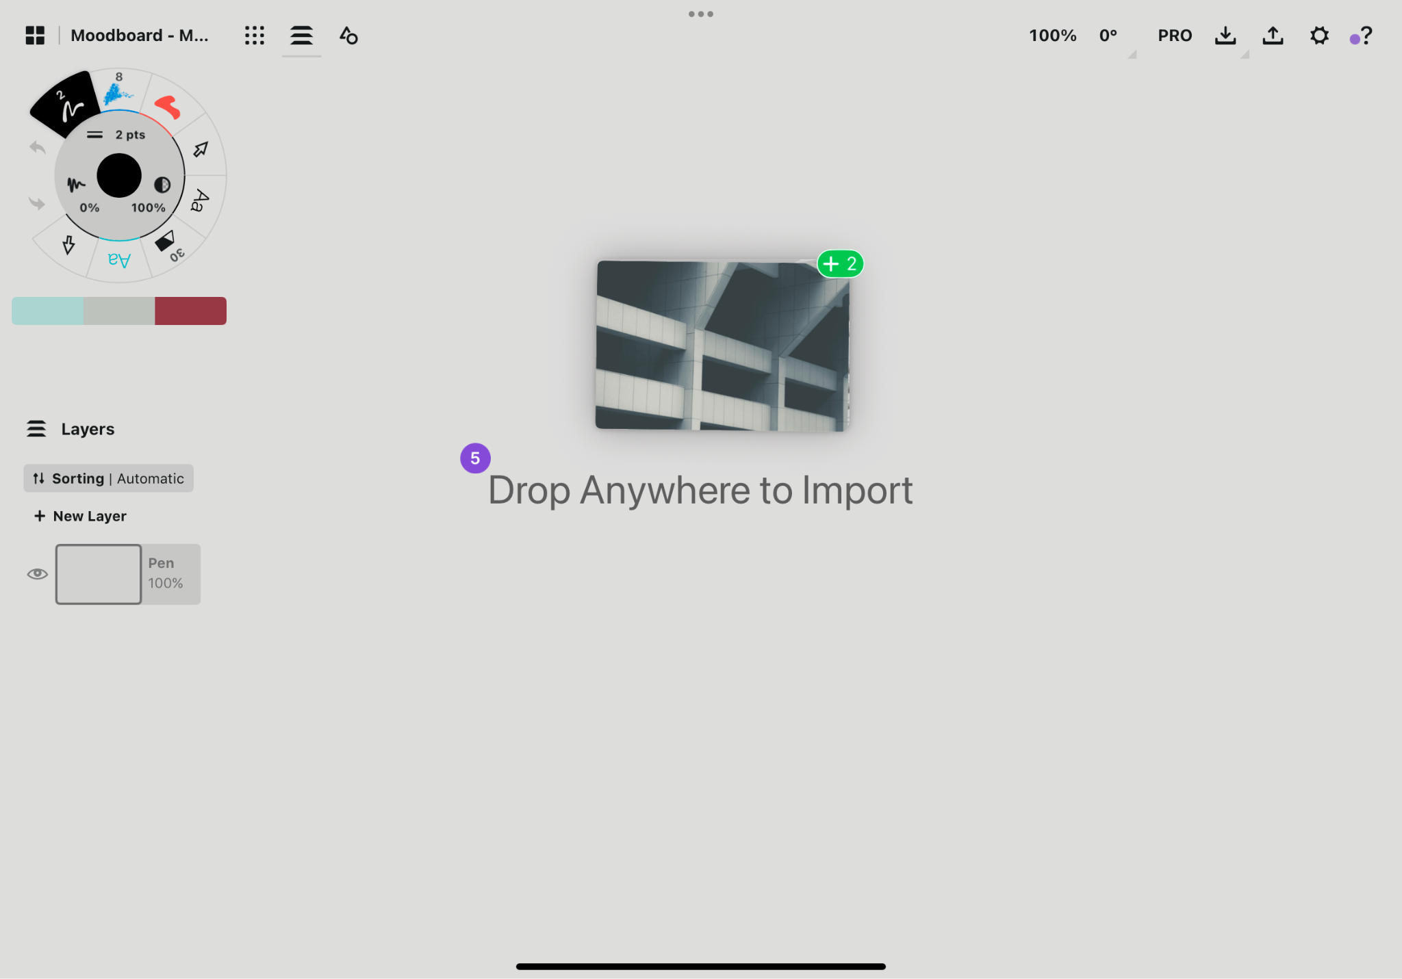Viewport: 1402px width, 979px height.
Task: Tap the import download icon
Action: point(1225,36)
